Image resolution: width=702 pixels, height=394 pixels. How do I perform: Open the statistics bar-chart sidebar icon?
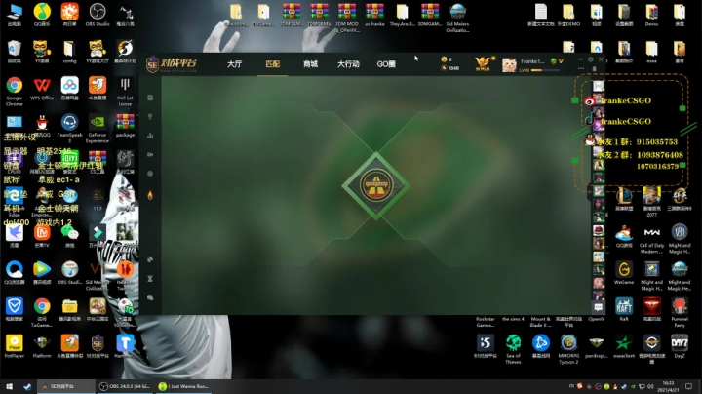click(150, 136)
